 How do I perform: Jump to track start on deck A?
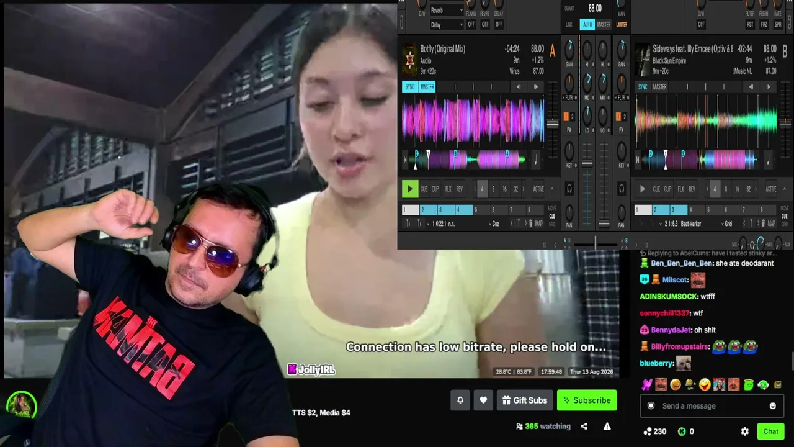406,160
